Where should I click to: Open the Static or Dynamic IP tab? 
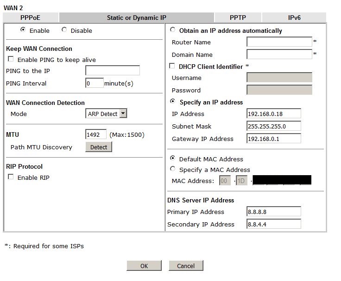(137, 18)
